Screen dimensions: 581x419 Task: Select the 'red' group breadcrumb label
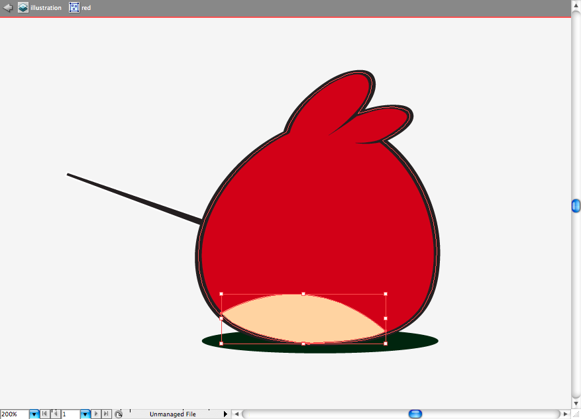[x=86, y=7]
